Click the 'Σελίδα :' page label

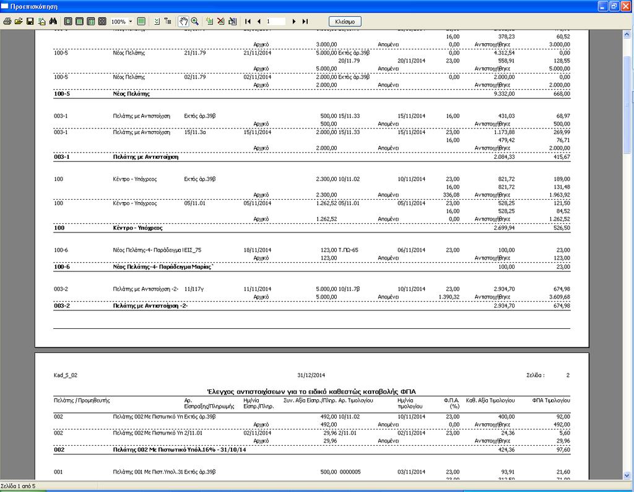pyautogui.click(x=536, y=375)
